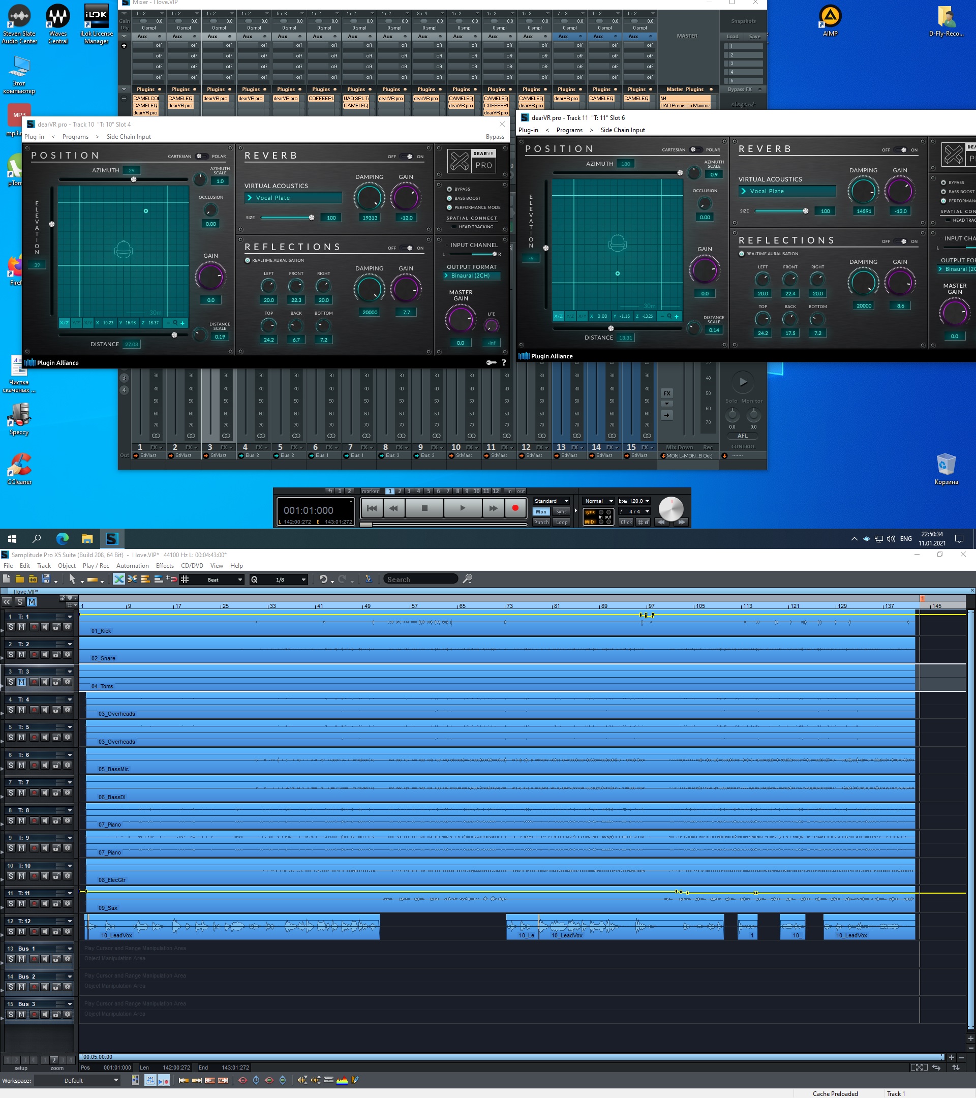
Task: Click the open folder icon in the toolbar
Action: click(x=19, y=579)
